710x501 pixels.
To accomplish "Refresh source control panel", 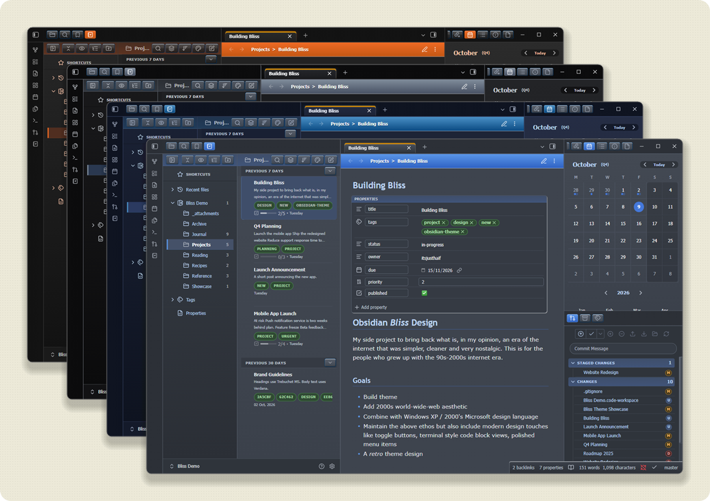I will 666,334.
